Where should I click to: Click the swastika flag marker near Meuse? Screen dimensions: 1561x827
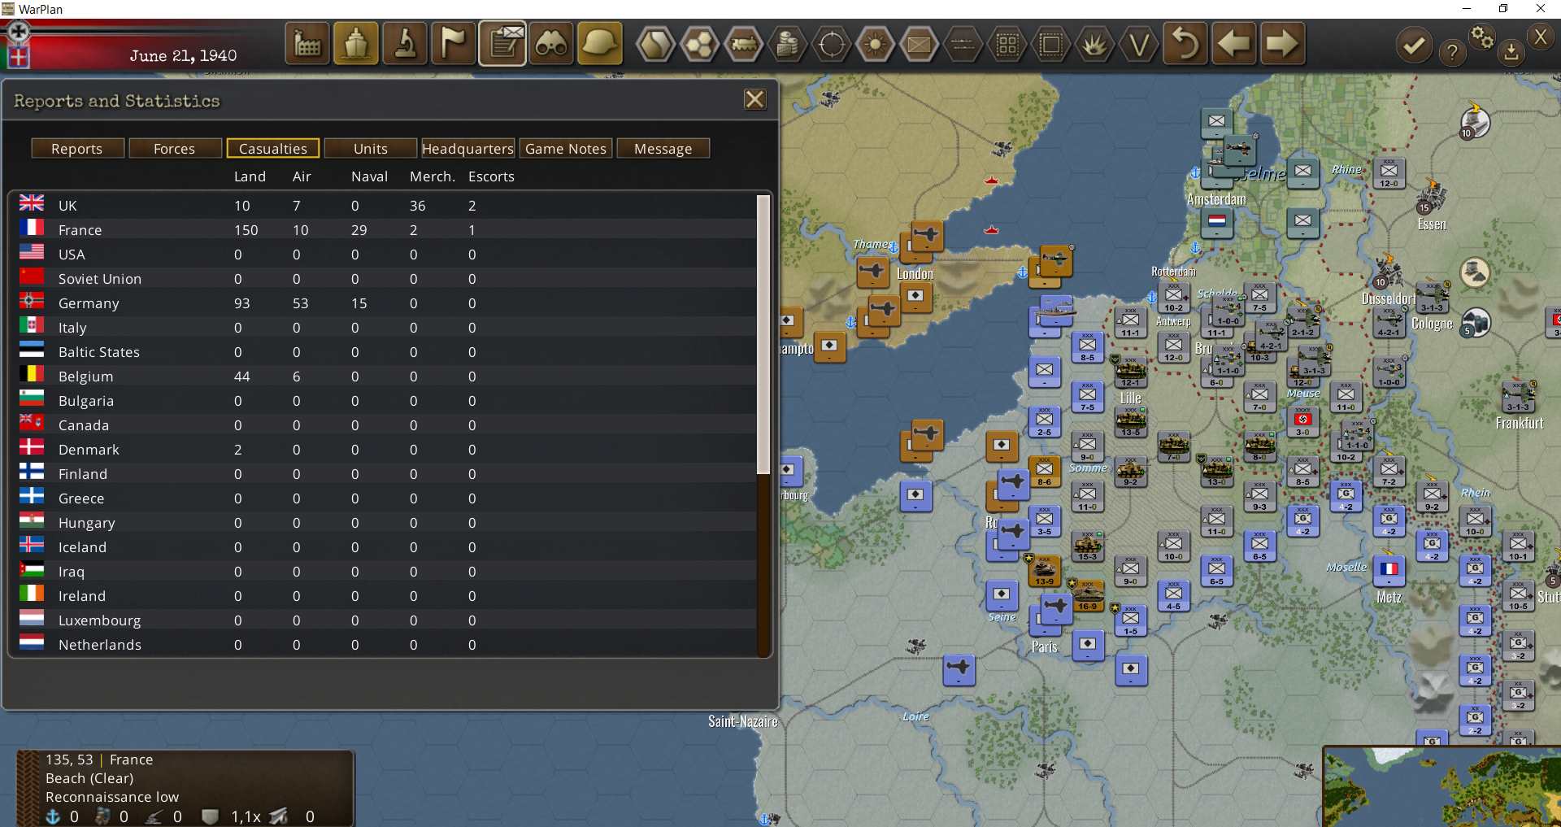point(1303,421)
